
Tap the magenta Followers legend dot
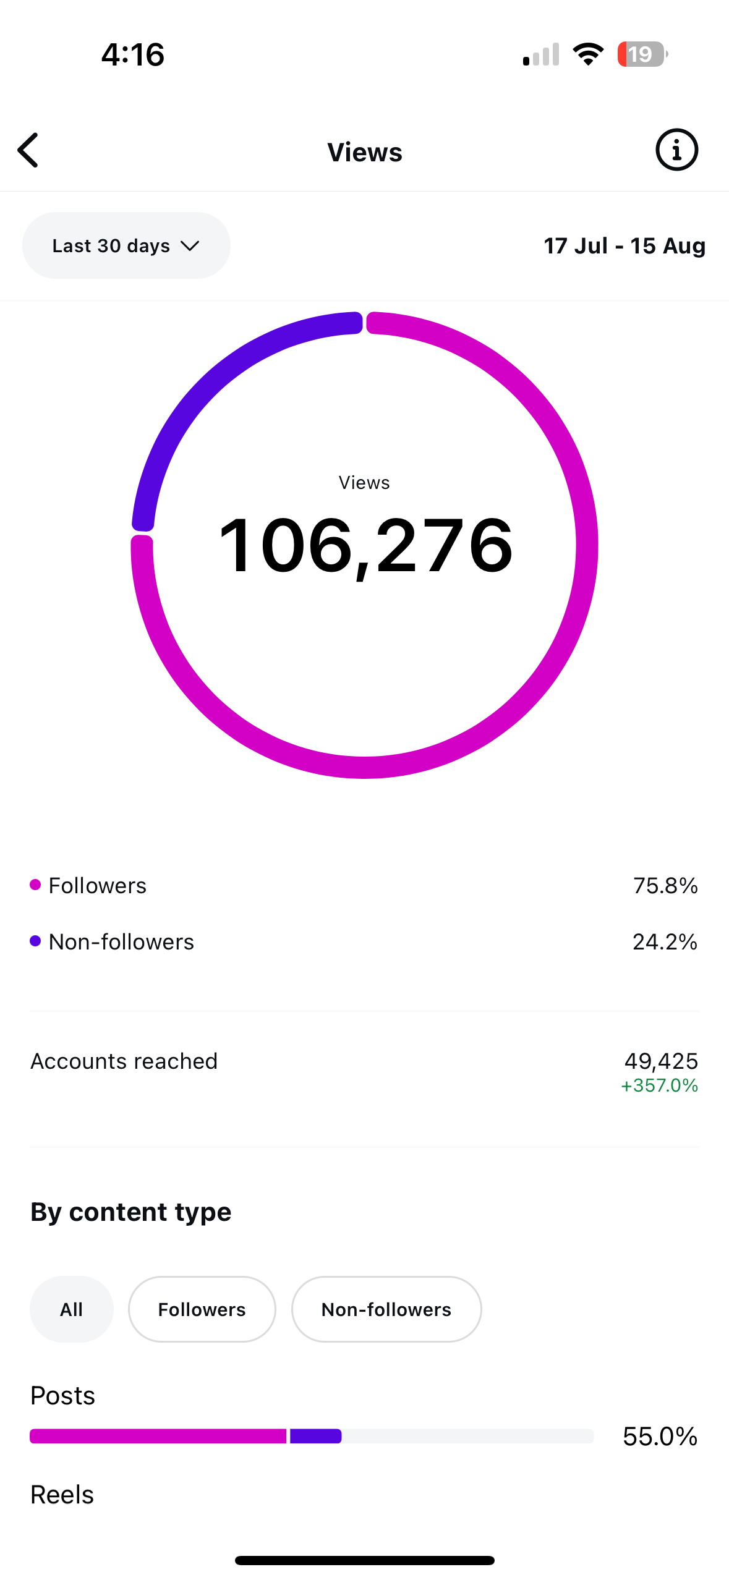tap(35, 885)
